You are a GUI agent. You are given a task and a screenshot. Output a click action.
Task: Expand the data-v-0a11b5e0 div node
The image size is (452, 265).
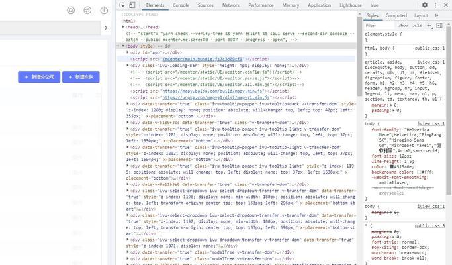coord(128,184)
